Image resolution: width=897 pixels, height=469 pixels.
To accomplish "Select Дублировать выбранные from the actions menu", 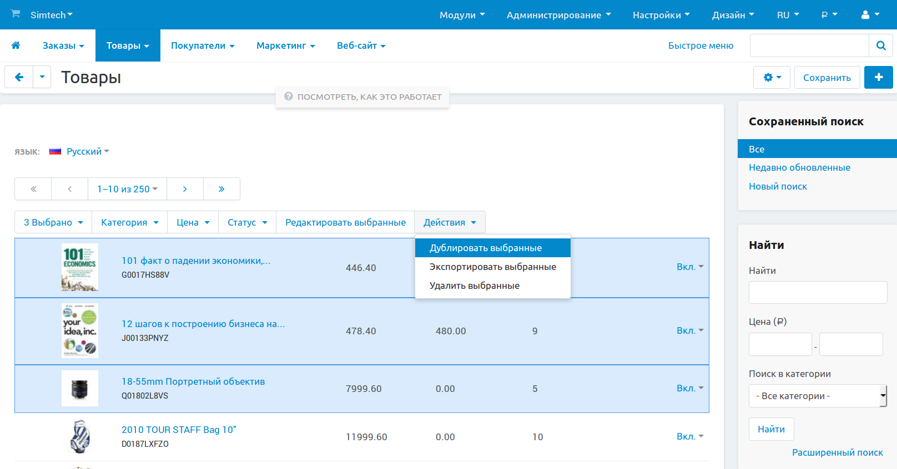I will click(x=486, y=248).
